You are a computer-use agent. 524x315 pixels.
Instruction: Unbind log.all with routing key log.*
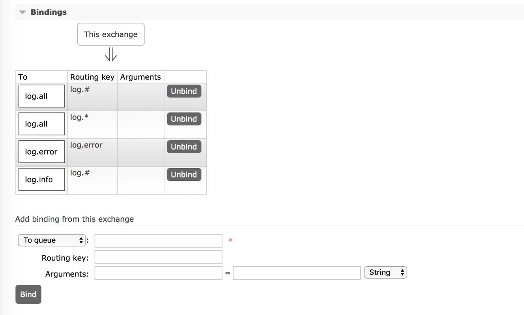[x=184, y=119]
